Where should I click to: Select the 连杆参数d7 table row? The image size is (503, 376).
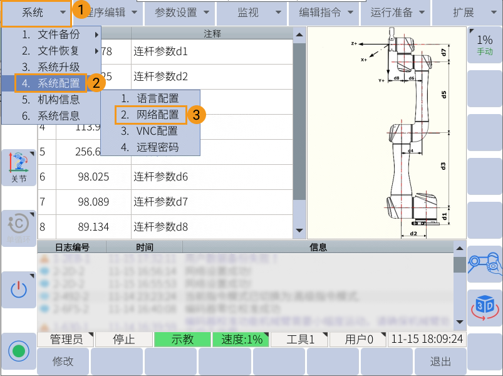(x=165, y=202)
